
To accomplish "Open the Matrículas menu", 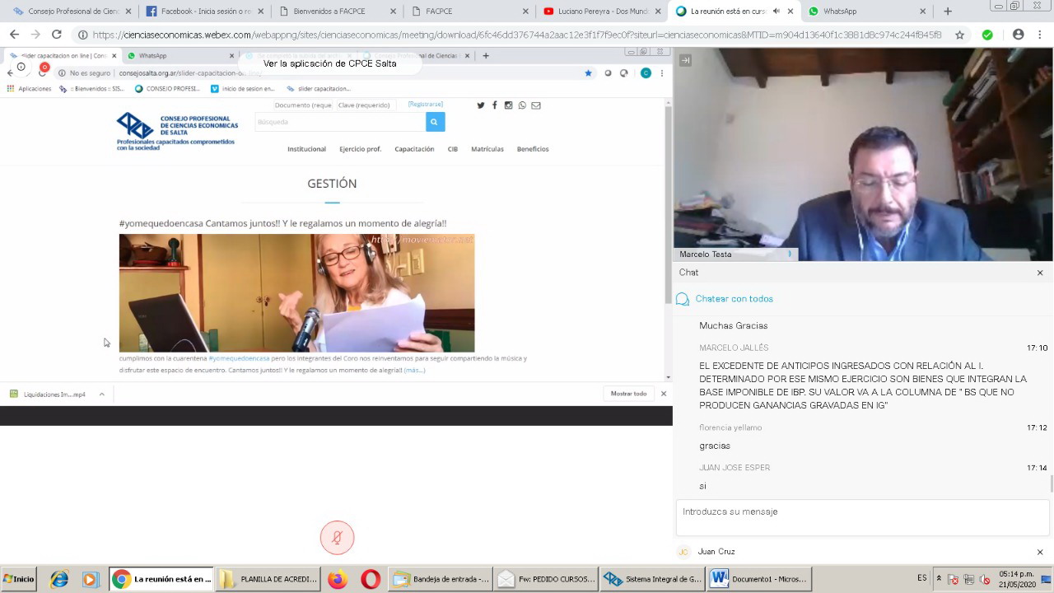I will [487, 149].
